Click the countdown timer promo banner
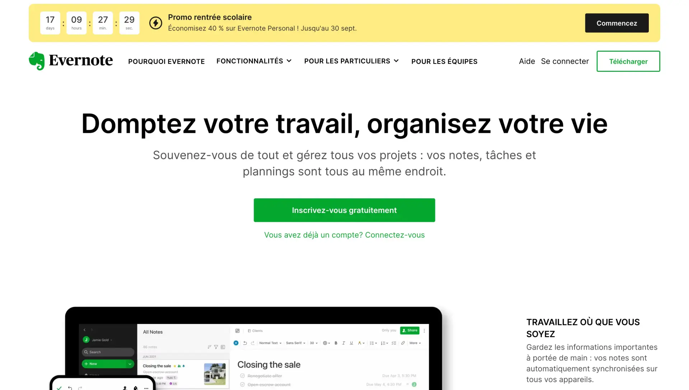The width and height of the screenshot is (689, 390). coord(344,23)
